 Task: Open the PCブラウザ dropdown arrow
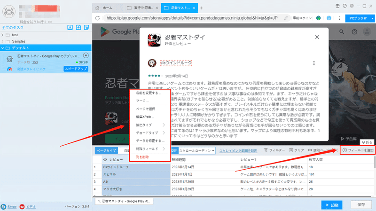(372, 18)
